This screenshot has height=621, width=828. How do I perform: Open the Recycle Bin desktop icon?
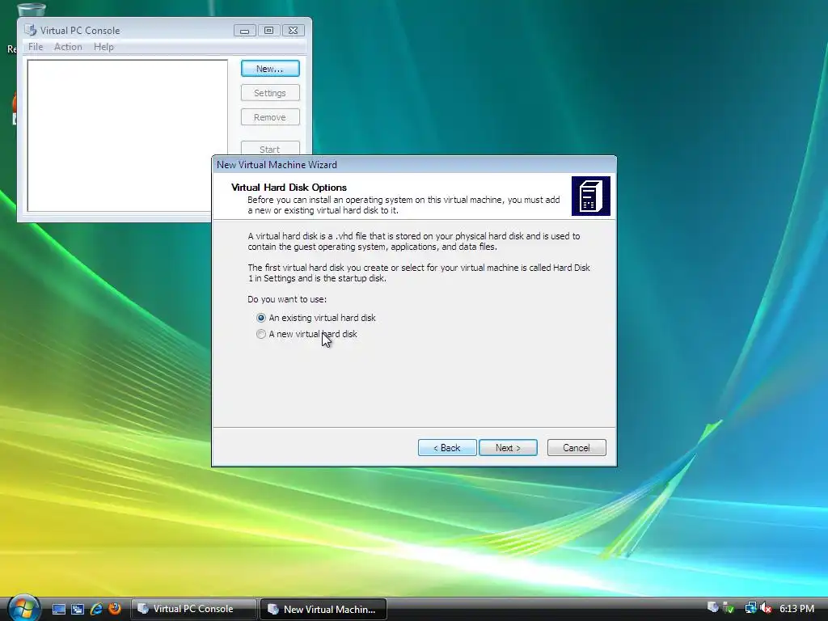pos(32,8)
